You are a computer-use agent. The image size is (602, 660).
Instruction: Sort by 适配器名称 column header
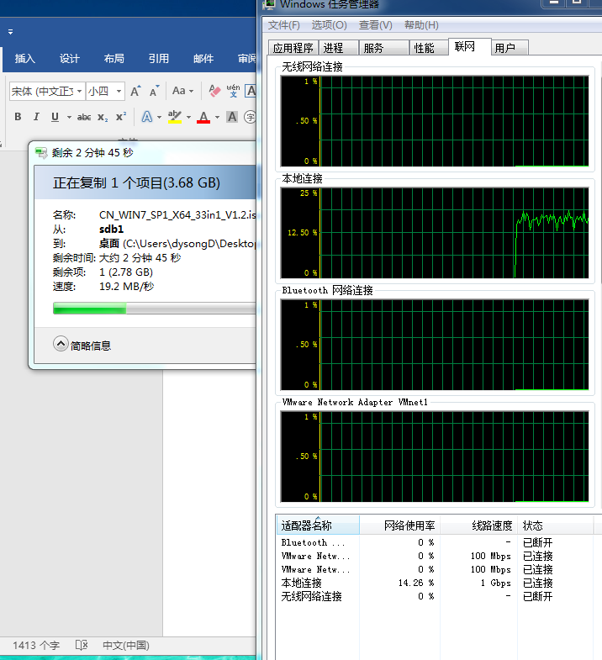point(318,525)
